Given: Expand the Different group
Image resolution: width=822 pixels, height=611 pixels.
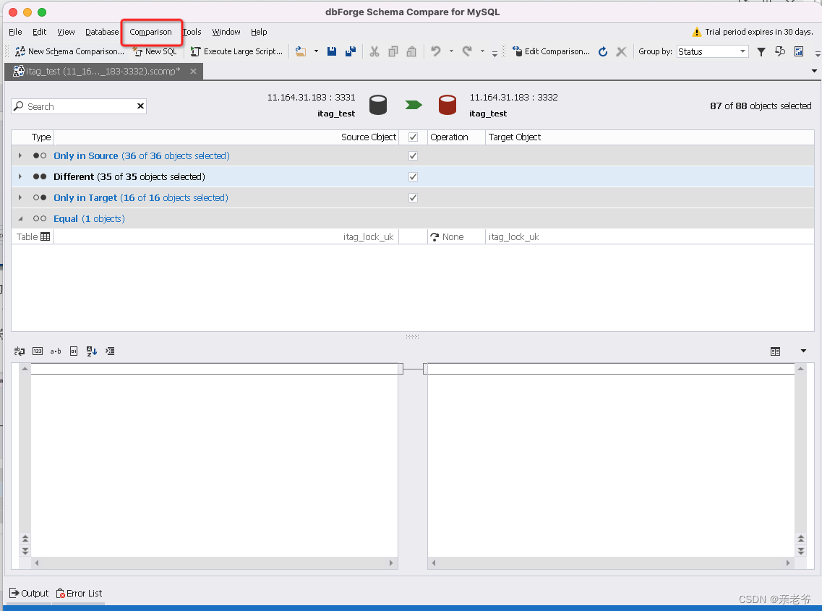Looking at the screenshot, I should (20, 176).
